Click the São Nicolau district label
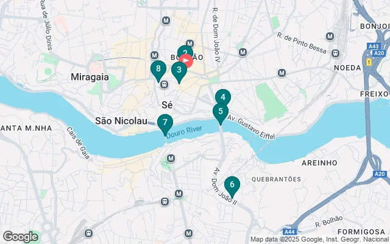Screen dimensions: 390x244 [x=121, y=121]
